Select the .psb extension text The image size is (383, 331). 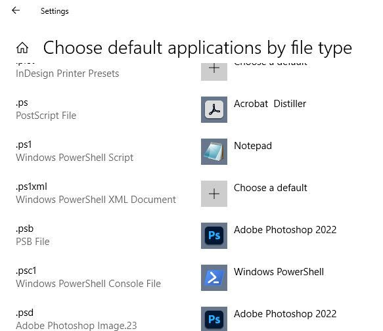pos(24,229)
